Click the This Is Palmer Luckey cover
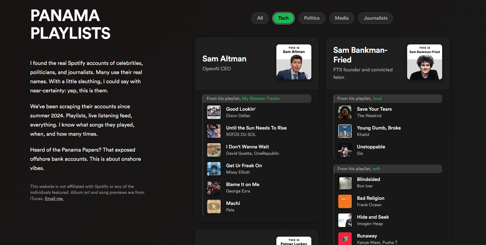This screenshot has width=486, height=245. click(x=294, y=241)
